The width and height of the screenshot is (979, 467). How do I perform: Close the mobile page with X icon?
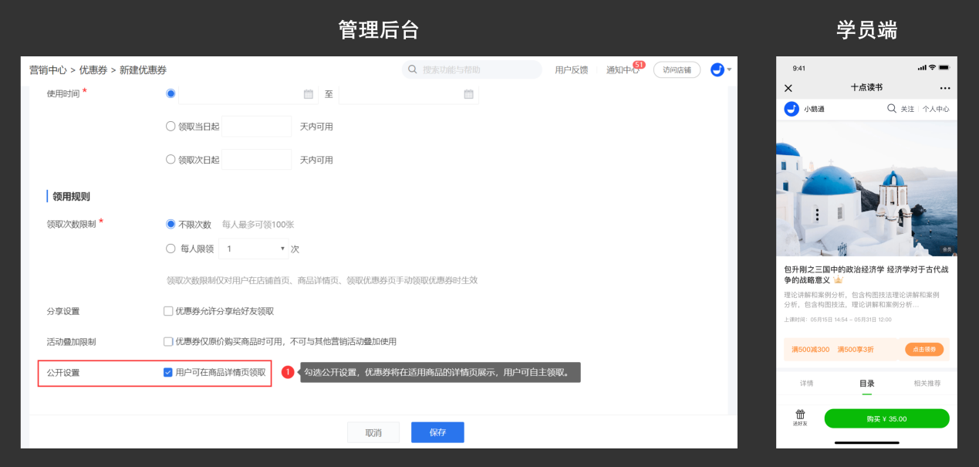click(788, 88)
